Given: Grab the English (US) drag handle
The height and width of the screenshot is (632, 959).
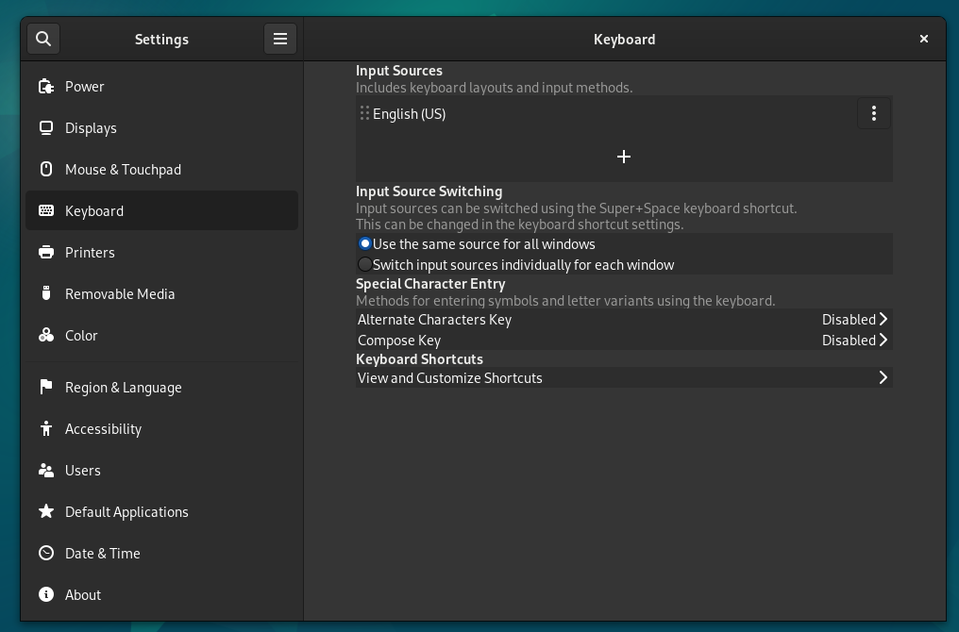Looking at the screenshot, I should tap(364, 114).
